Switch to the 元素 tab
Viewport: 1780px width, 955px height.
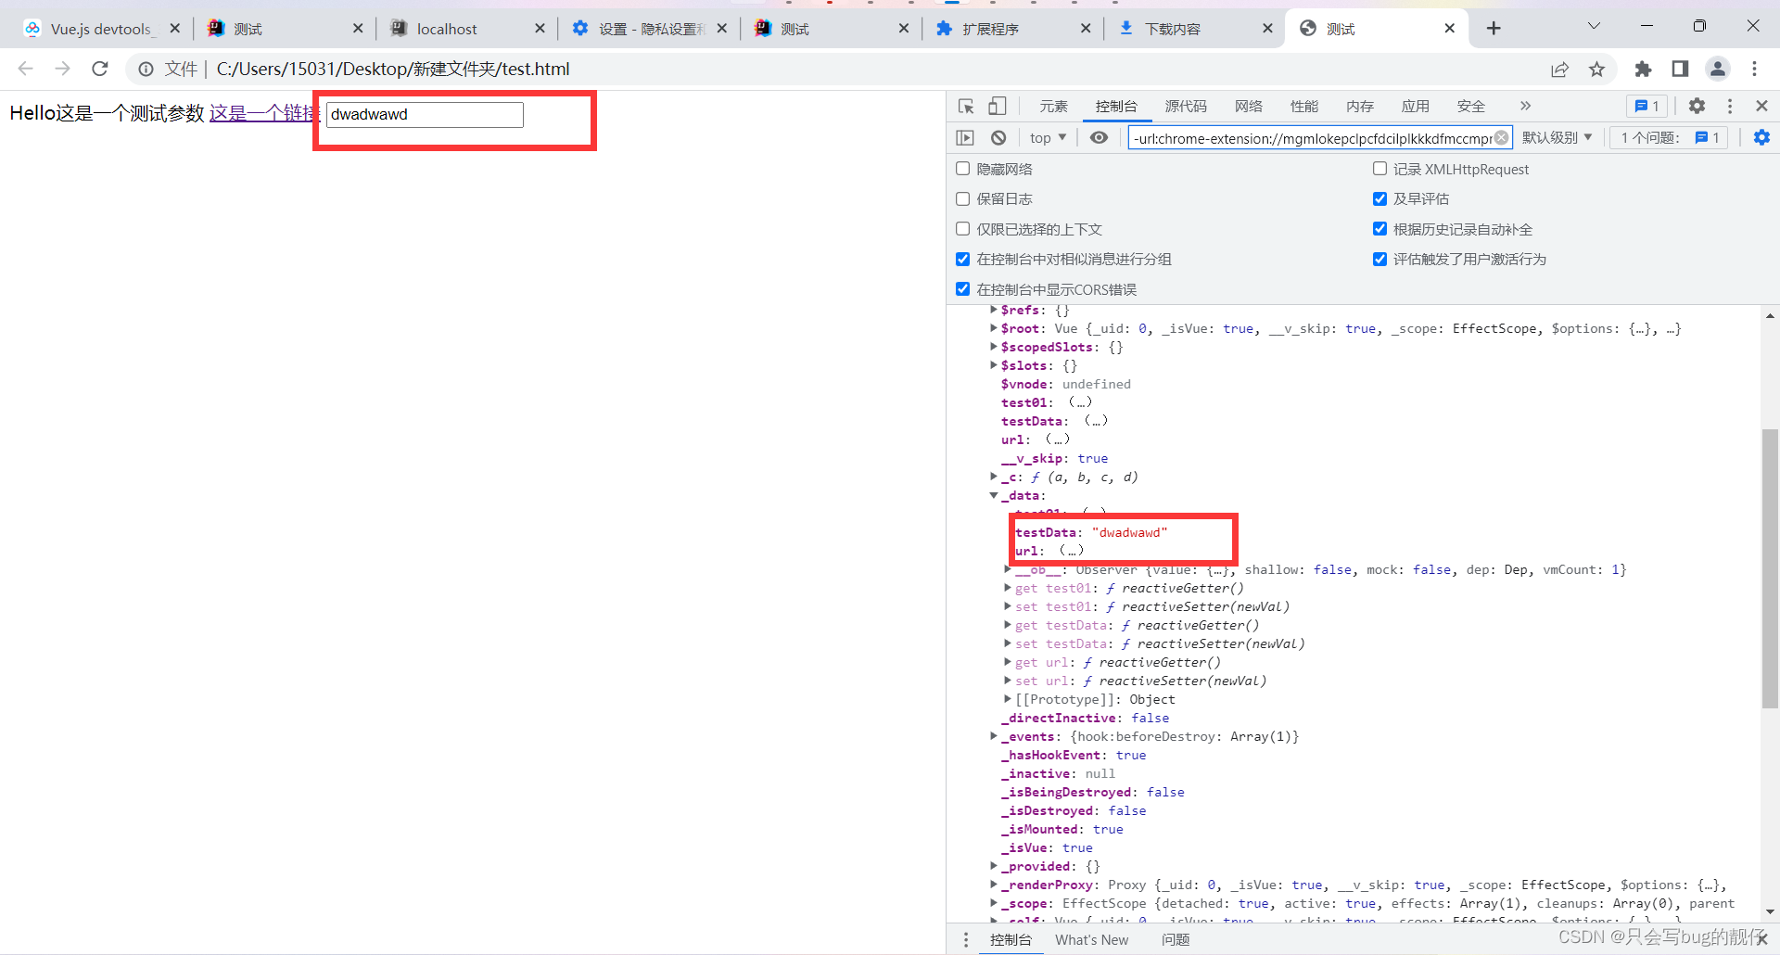click(1053, 106)
